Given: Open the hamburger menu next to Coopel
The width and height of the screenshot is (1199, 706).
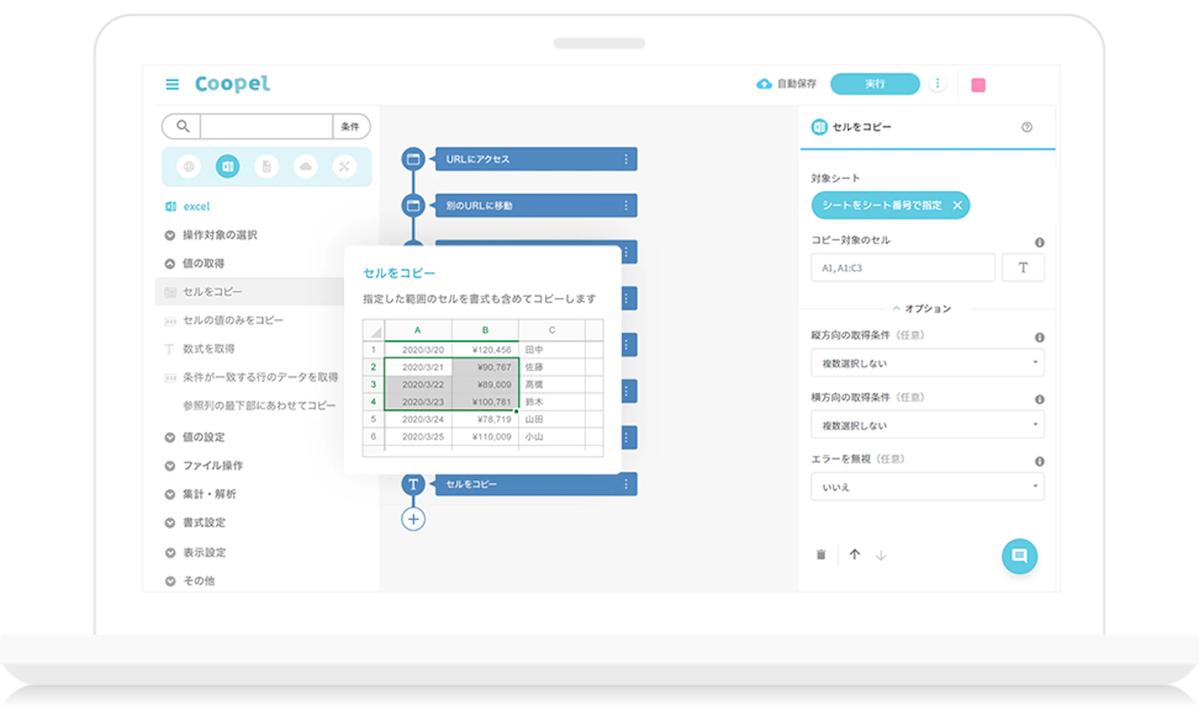Looking at the screenshot, I should pyautogui.click(x=172, y=84).
